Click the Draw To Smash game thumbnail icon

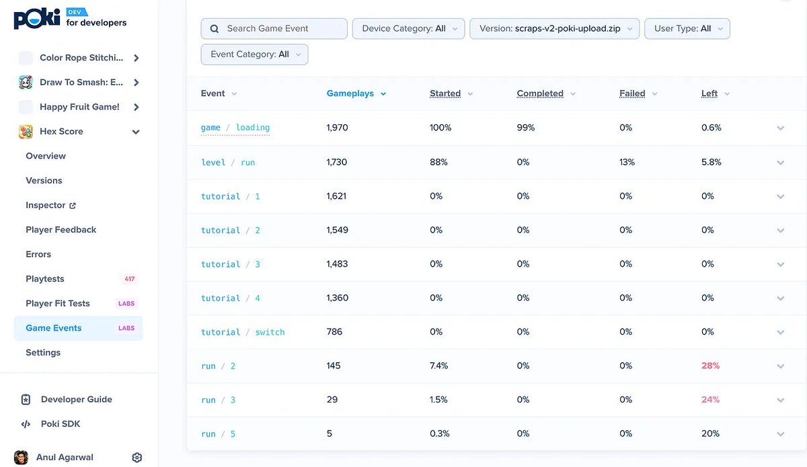pyautogui.click(x=26, y=83)
